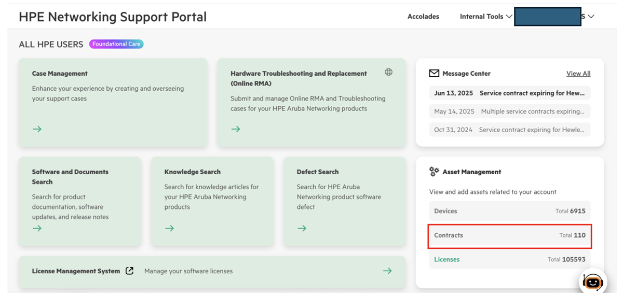Click the ALL HPE USERS heading

point(51,44)
